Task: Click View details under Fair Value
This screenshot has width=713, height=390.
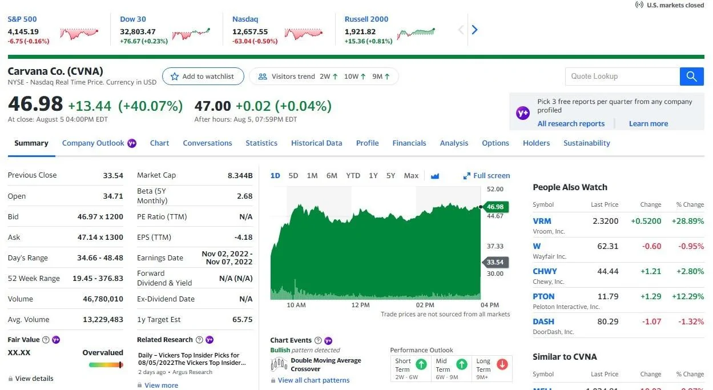Action: click(x=34, y=379)
